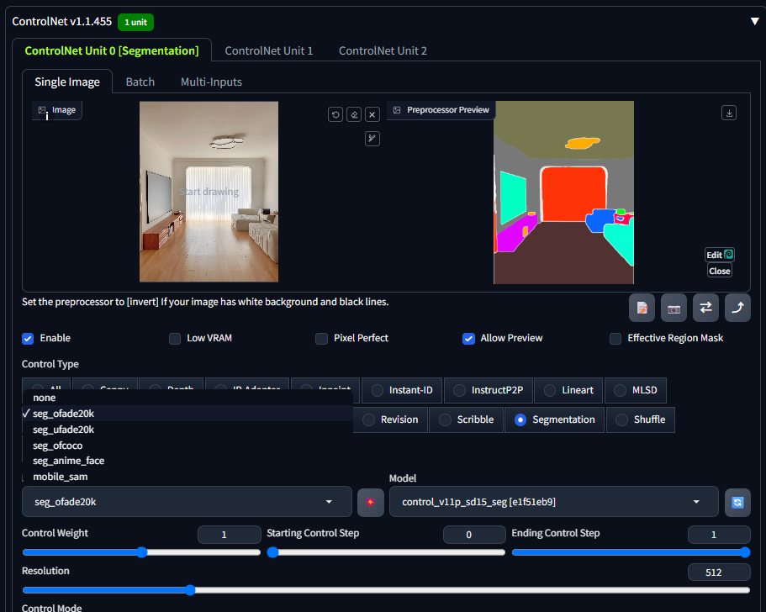Open the Model dropdown control_v11p_sd15_seg
Image resolution: width=766 pixels, height=612 pixels.
[x=553, y=502]
